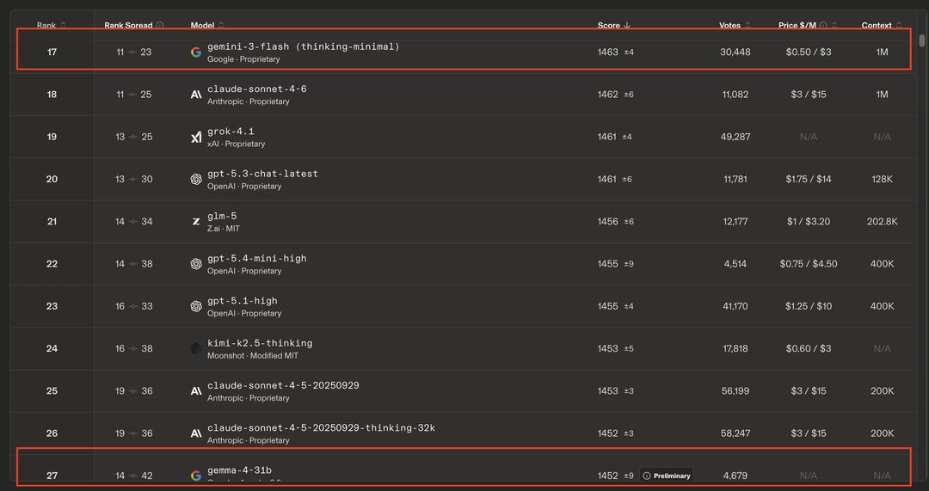Click the sort arrows at Price $/M header
Screen dimensions: 929x491
point(834,26)
